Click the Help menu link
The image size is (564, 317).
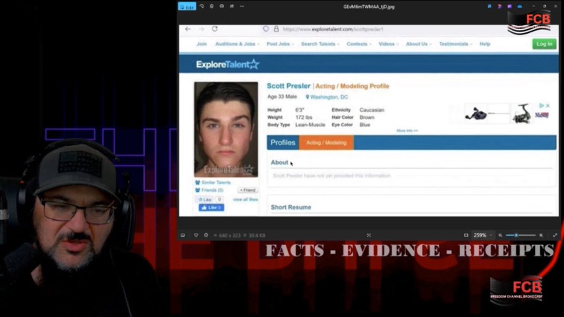coord(485,44)
